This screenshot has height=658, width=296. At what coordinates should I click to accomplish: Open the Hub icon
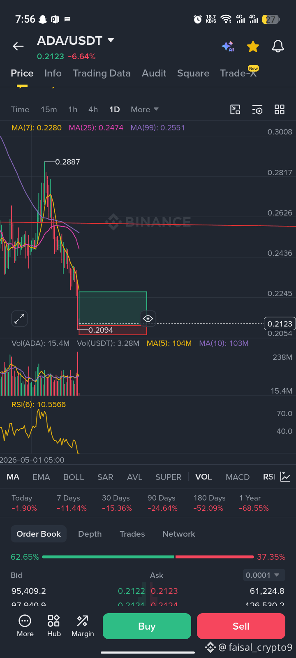(54, 626)
